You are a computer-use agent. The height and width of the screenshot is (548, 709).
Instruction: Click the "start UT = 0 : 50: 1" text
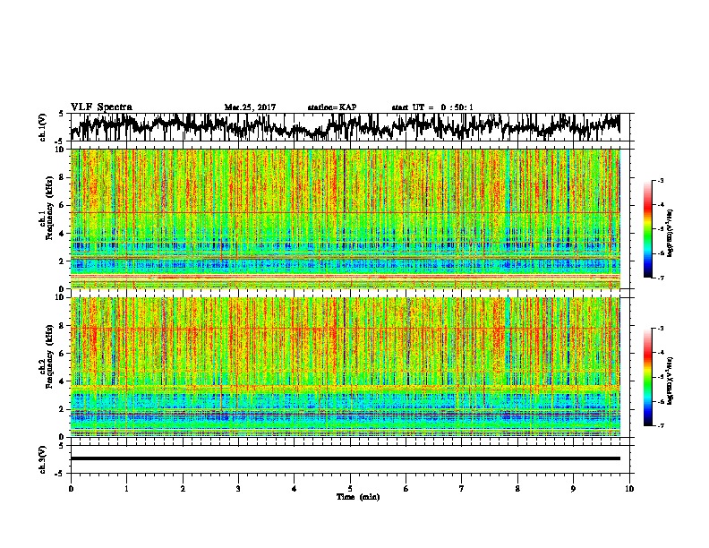432,107
